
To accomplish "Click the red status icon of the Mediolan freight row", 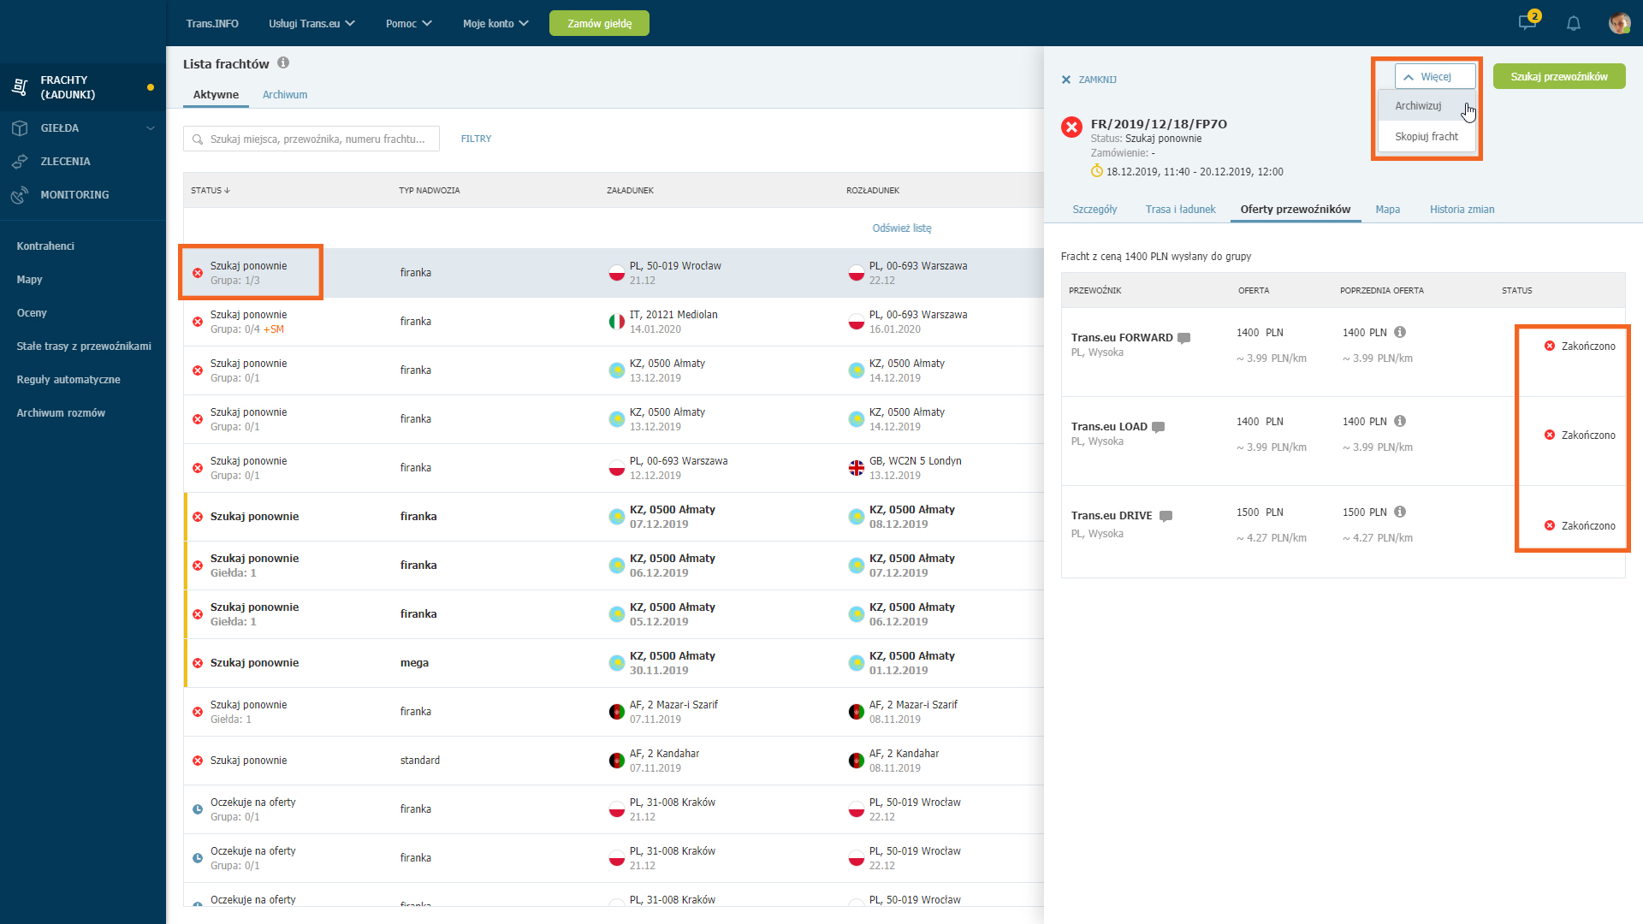I will [x=198, y=322].
